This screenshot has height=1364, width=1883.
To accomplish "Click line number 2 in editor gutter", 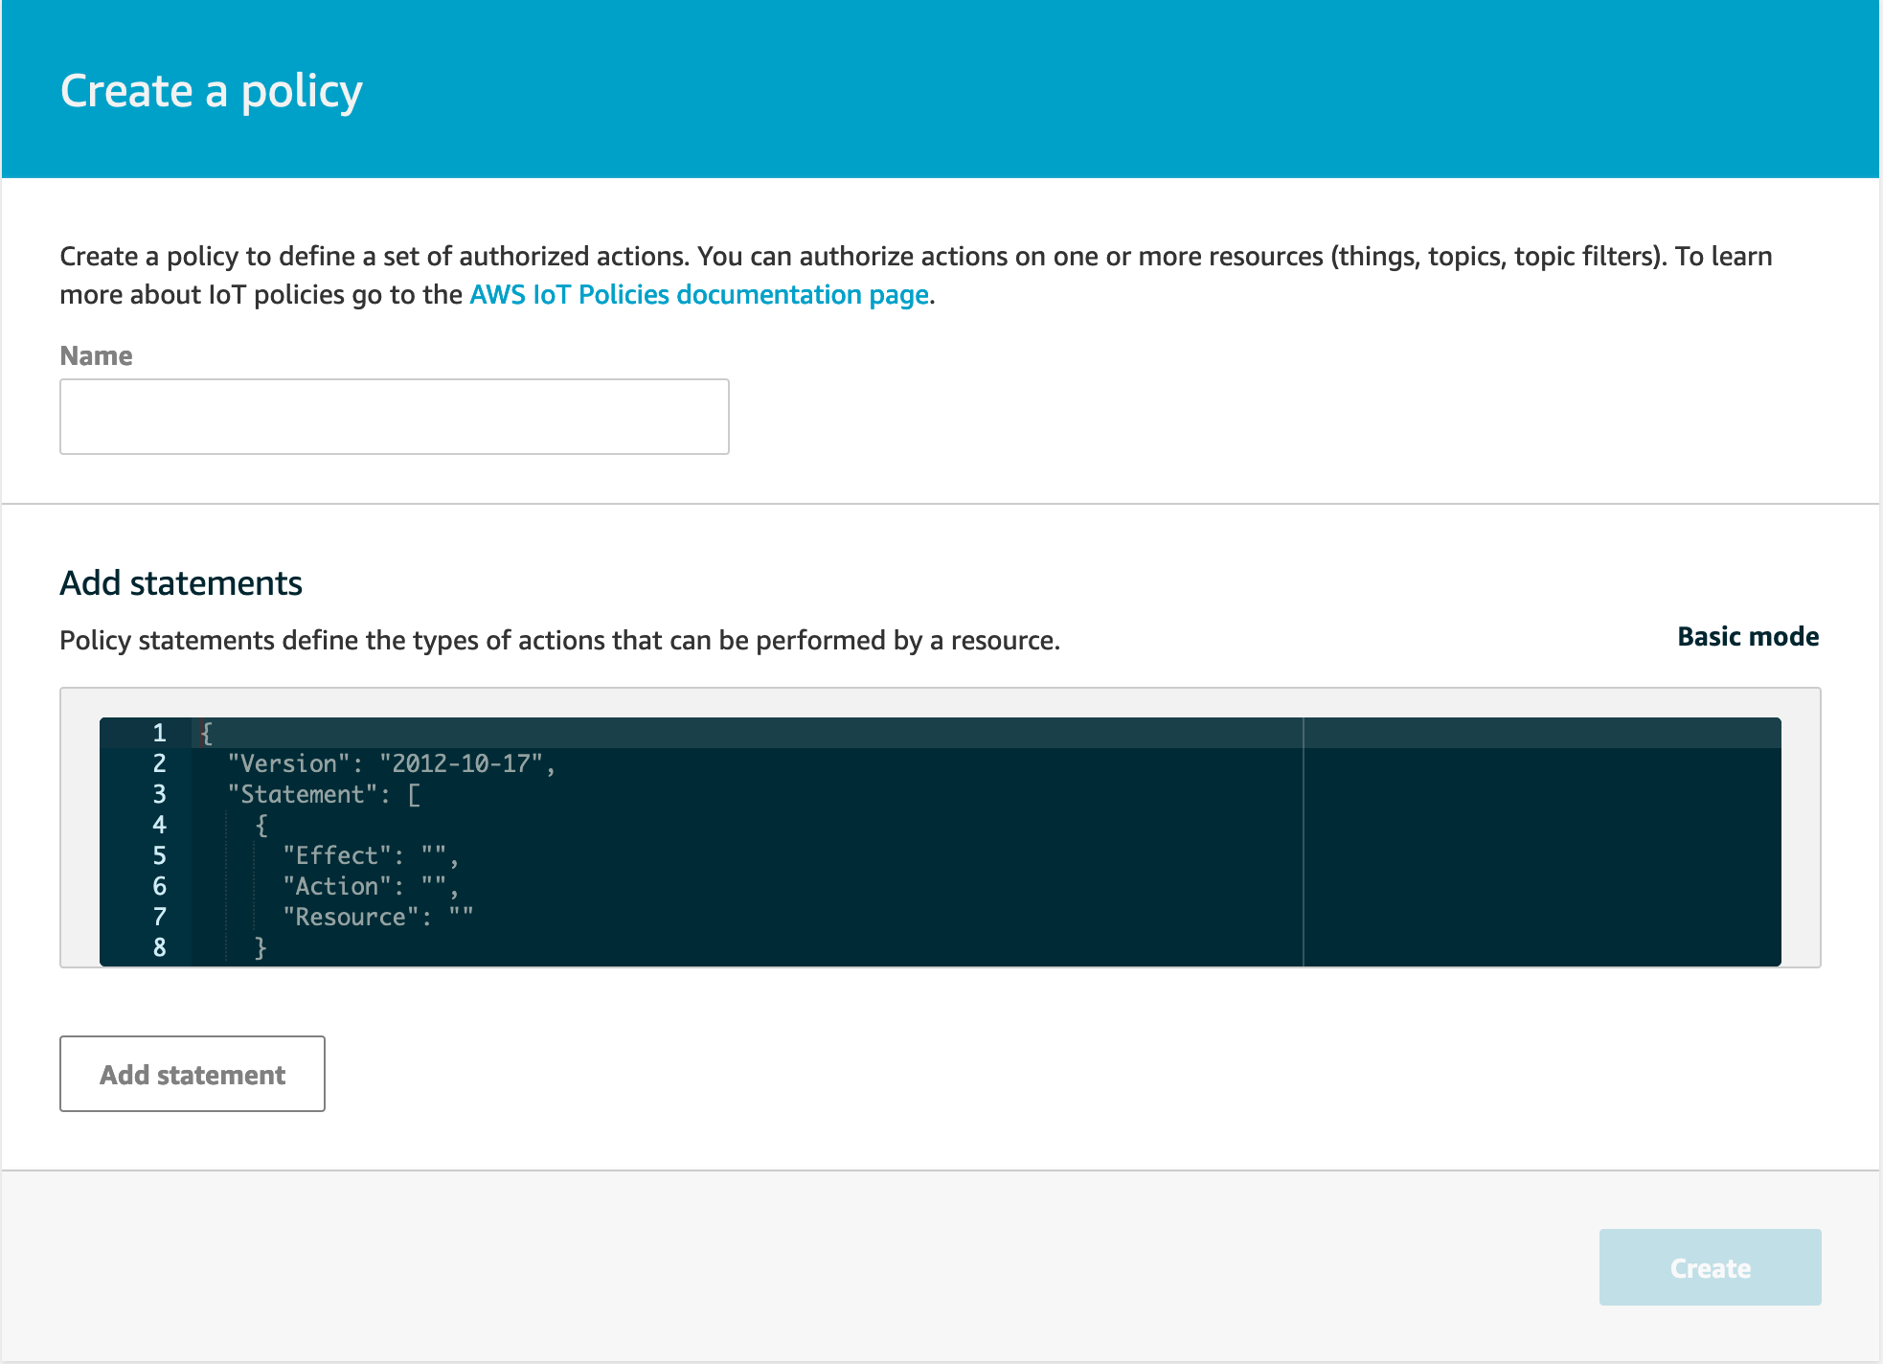I will coord(159,763).
